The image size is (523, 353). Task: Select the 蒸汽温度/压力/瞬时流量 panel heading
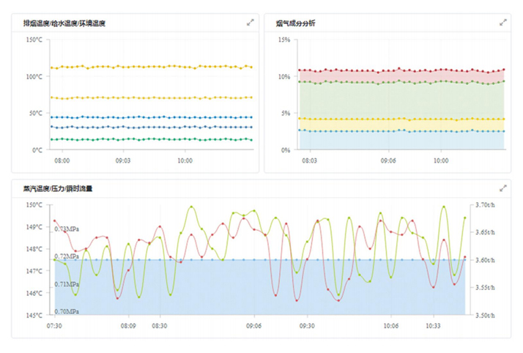pos(67,189)
